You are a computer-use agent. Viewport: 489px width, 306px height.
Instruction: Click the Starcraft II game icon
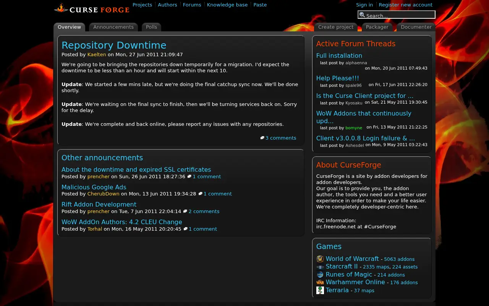coord(320,267)
